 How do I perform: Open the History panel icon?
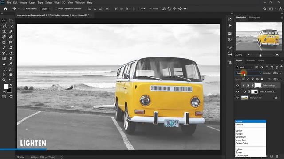click(x=230, y=19)
